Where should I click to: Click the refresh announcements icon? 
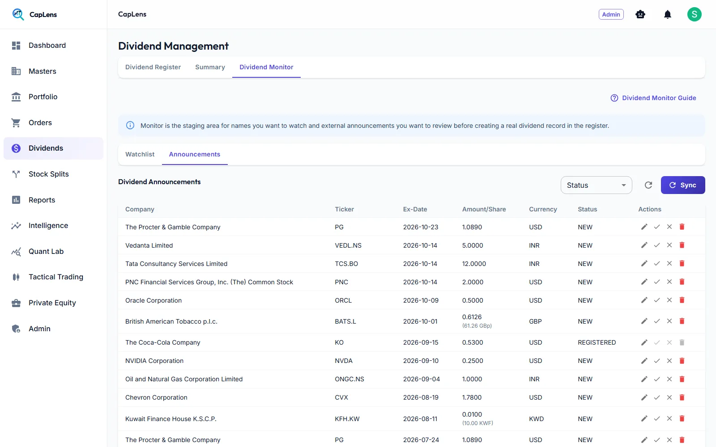point(648,185)
